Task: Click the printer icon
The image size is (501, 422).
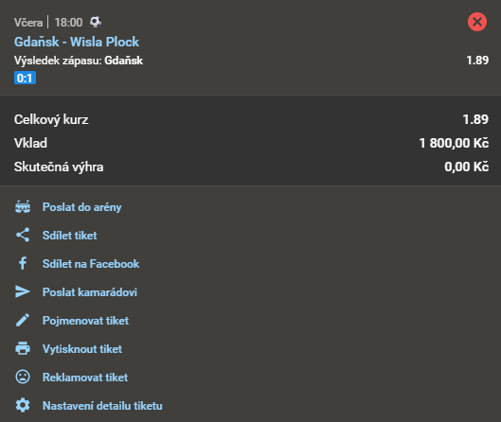Action: 23,348
